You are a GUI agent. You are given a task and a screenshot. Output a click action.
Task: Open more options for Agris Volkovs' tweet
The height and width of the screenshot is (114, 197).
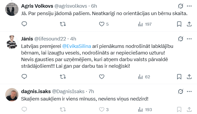coord(189,6)
